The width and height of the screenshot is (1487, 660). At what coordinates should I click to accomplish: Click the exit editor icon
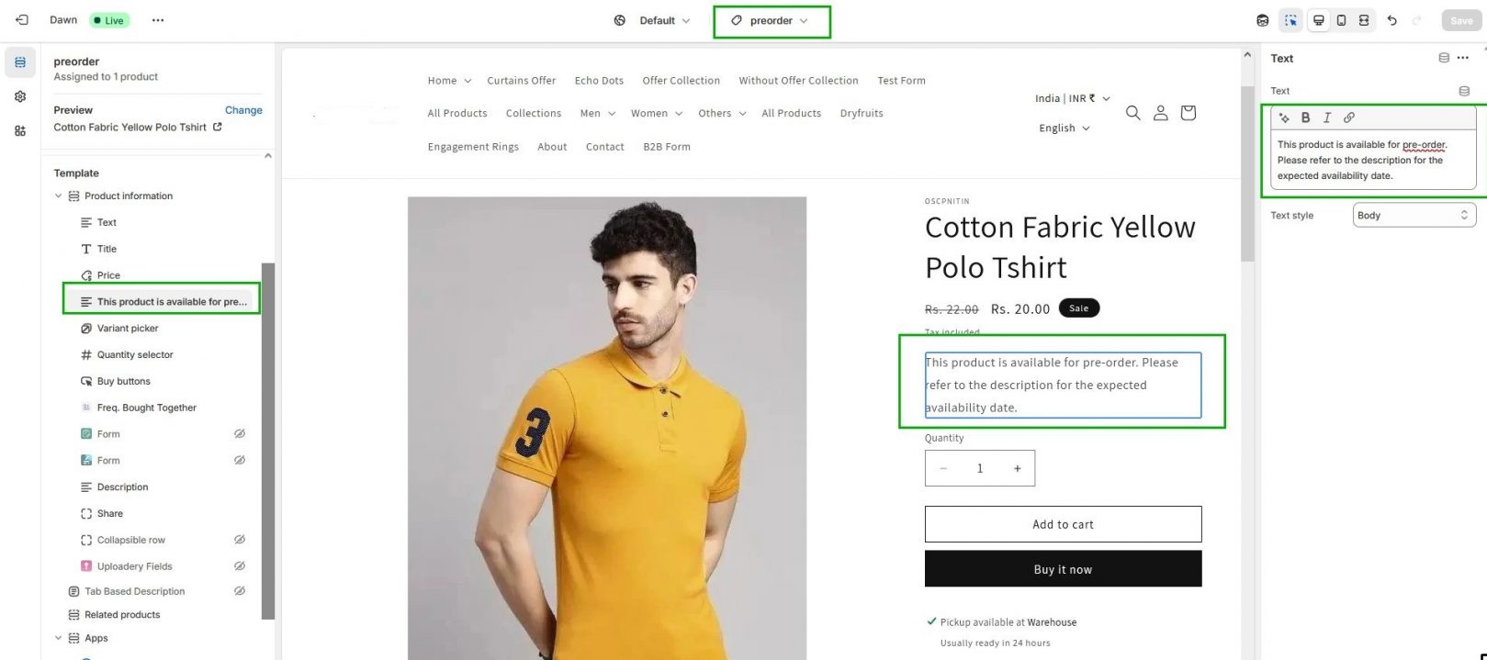22,20
